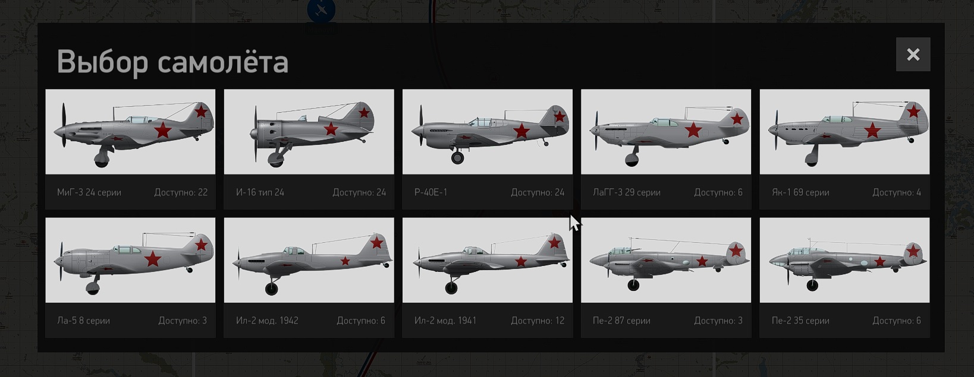974x377 pixels.
Task: Select the МиГ-3 24 серии aircraft image
Action: click(x=130, y=132)
